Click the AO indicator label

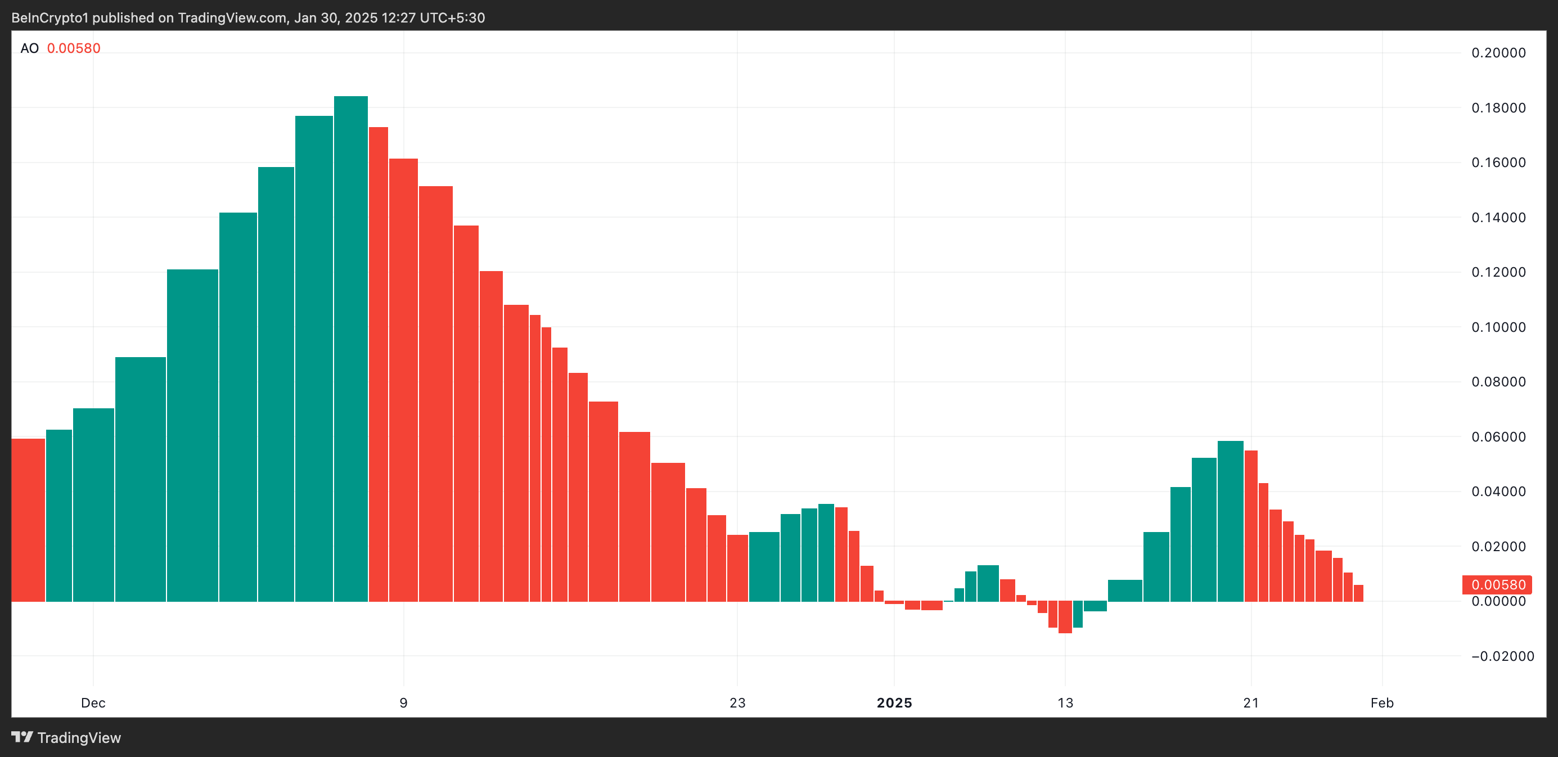pyautogui.click(x=29, y=48)
